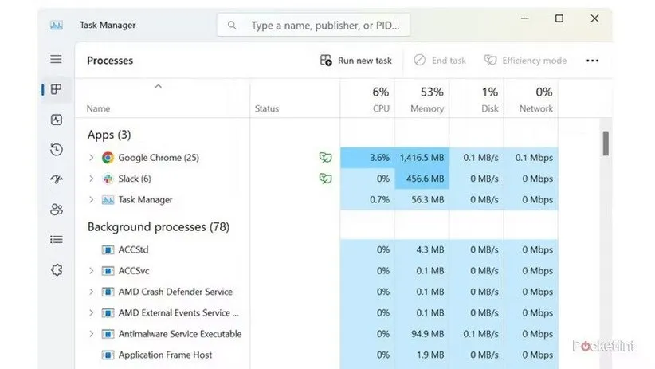The width and height of the screenshot is (655, 369).
Task: Expand the Slack process group
Action: 92,179
